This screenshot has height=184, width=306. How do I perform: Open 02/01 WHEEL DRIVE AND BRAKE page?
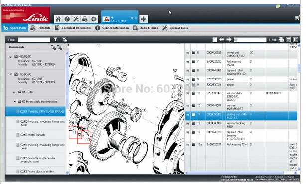coord(36,111)
